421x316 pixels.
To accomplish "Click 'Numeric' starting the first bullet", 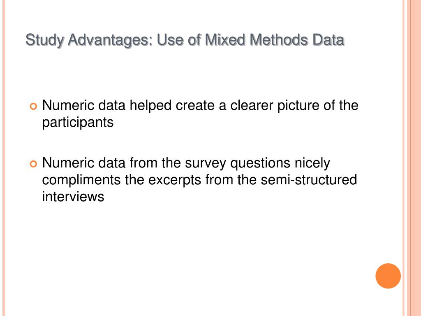I will click(68, 105).
